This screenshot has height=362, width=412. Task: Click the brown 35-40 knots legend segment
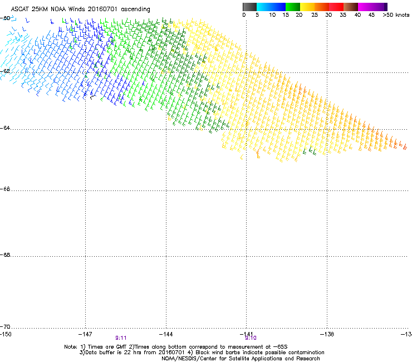351,7
